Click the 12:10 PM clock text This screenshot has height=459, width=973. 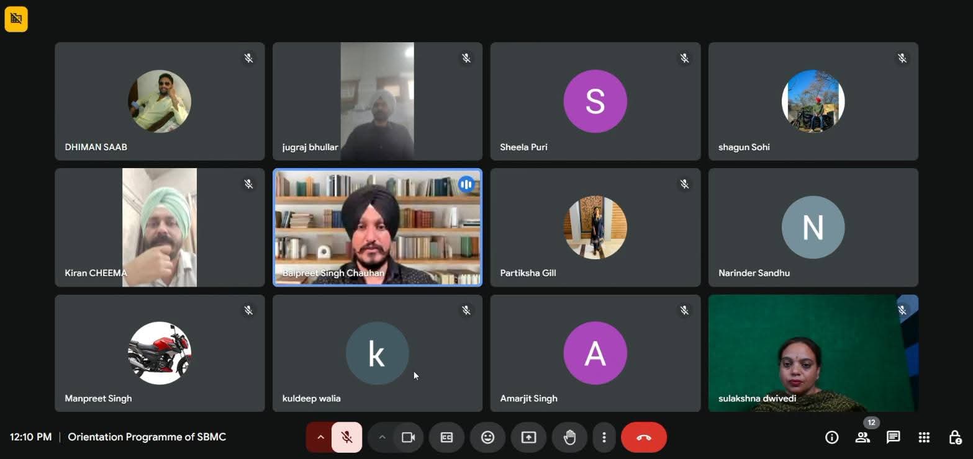pyautogui.click(x=30, y=437)
